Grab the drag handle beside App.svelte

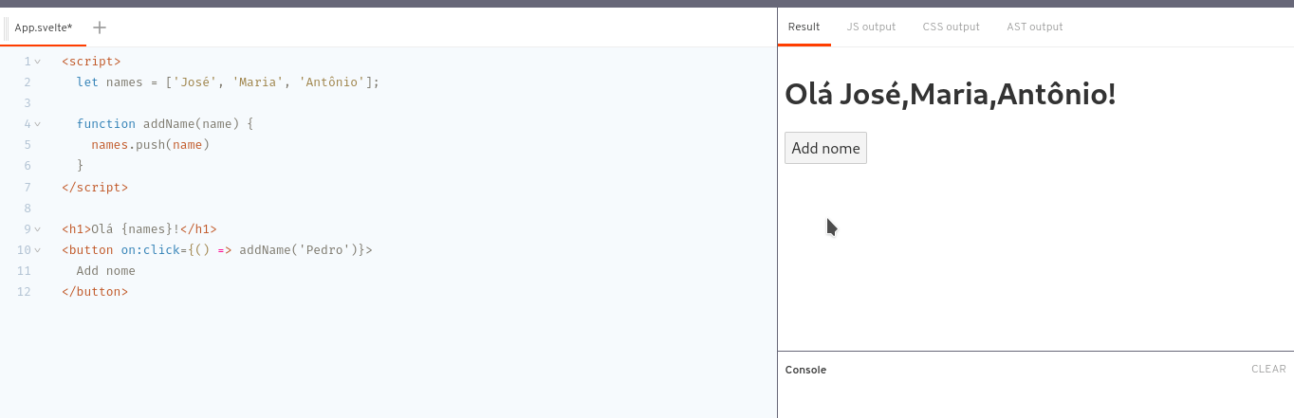click(7, 27)
